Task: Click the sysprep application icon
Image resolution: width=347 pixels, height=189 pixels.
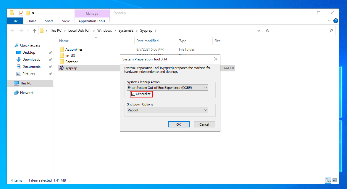Action: [62, 68]
